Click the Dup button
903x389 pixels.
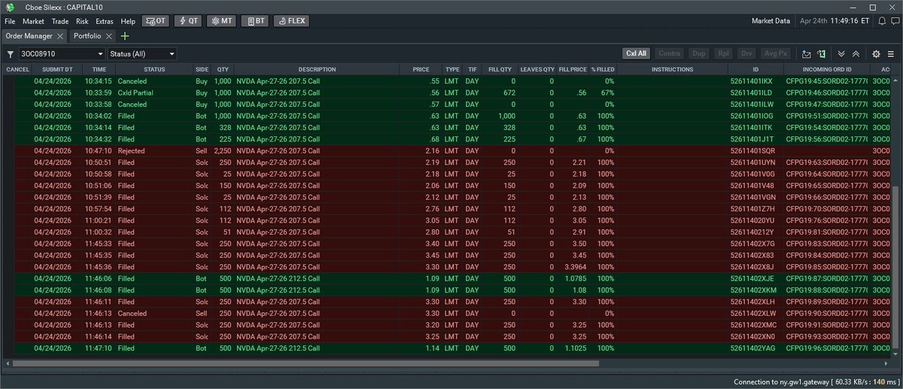[699, 53]
